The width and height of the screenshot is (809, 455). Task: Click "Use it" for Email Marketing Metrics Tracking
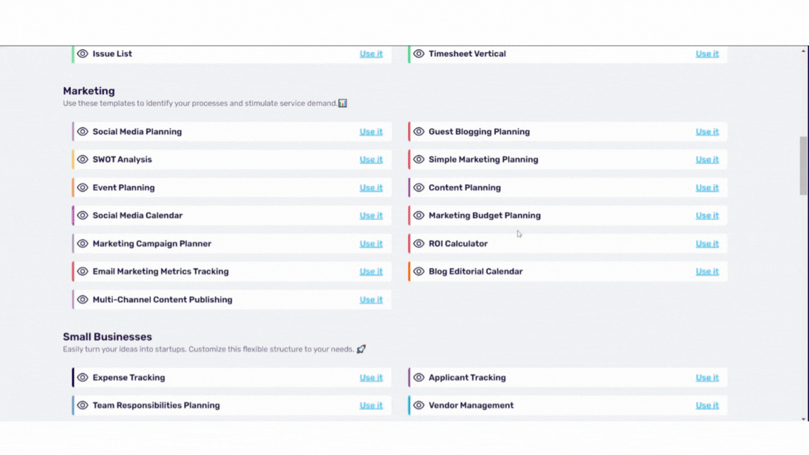coord(371,272)
